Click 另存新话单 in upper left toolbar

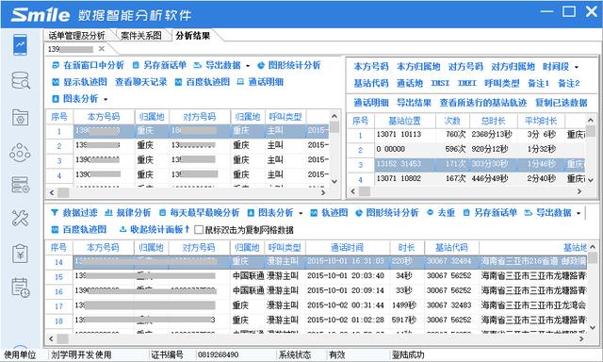pyautogui.click(x=159, y=65)
